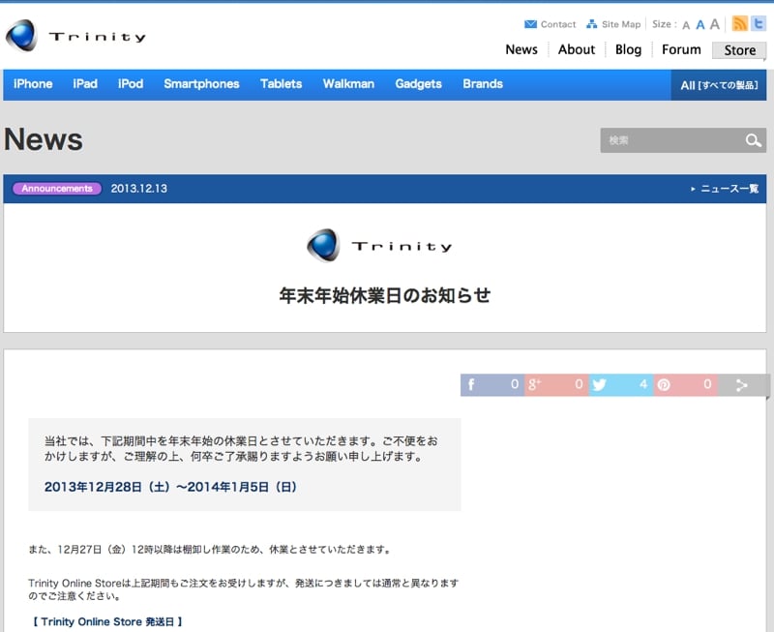Image resolution: width=774 pixels, height=632 pixels.
Task: Open more share options icon
Action: [742, 385]
